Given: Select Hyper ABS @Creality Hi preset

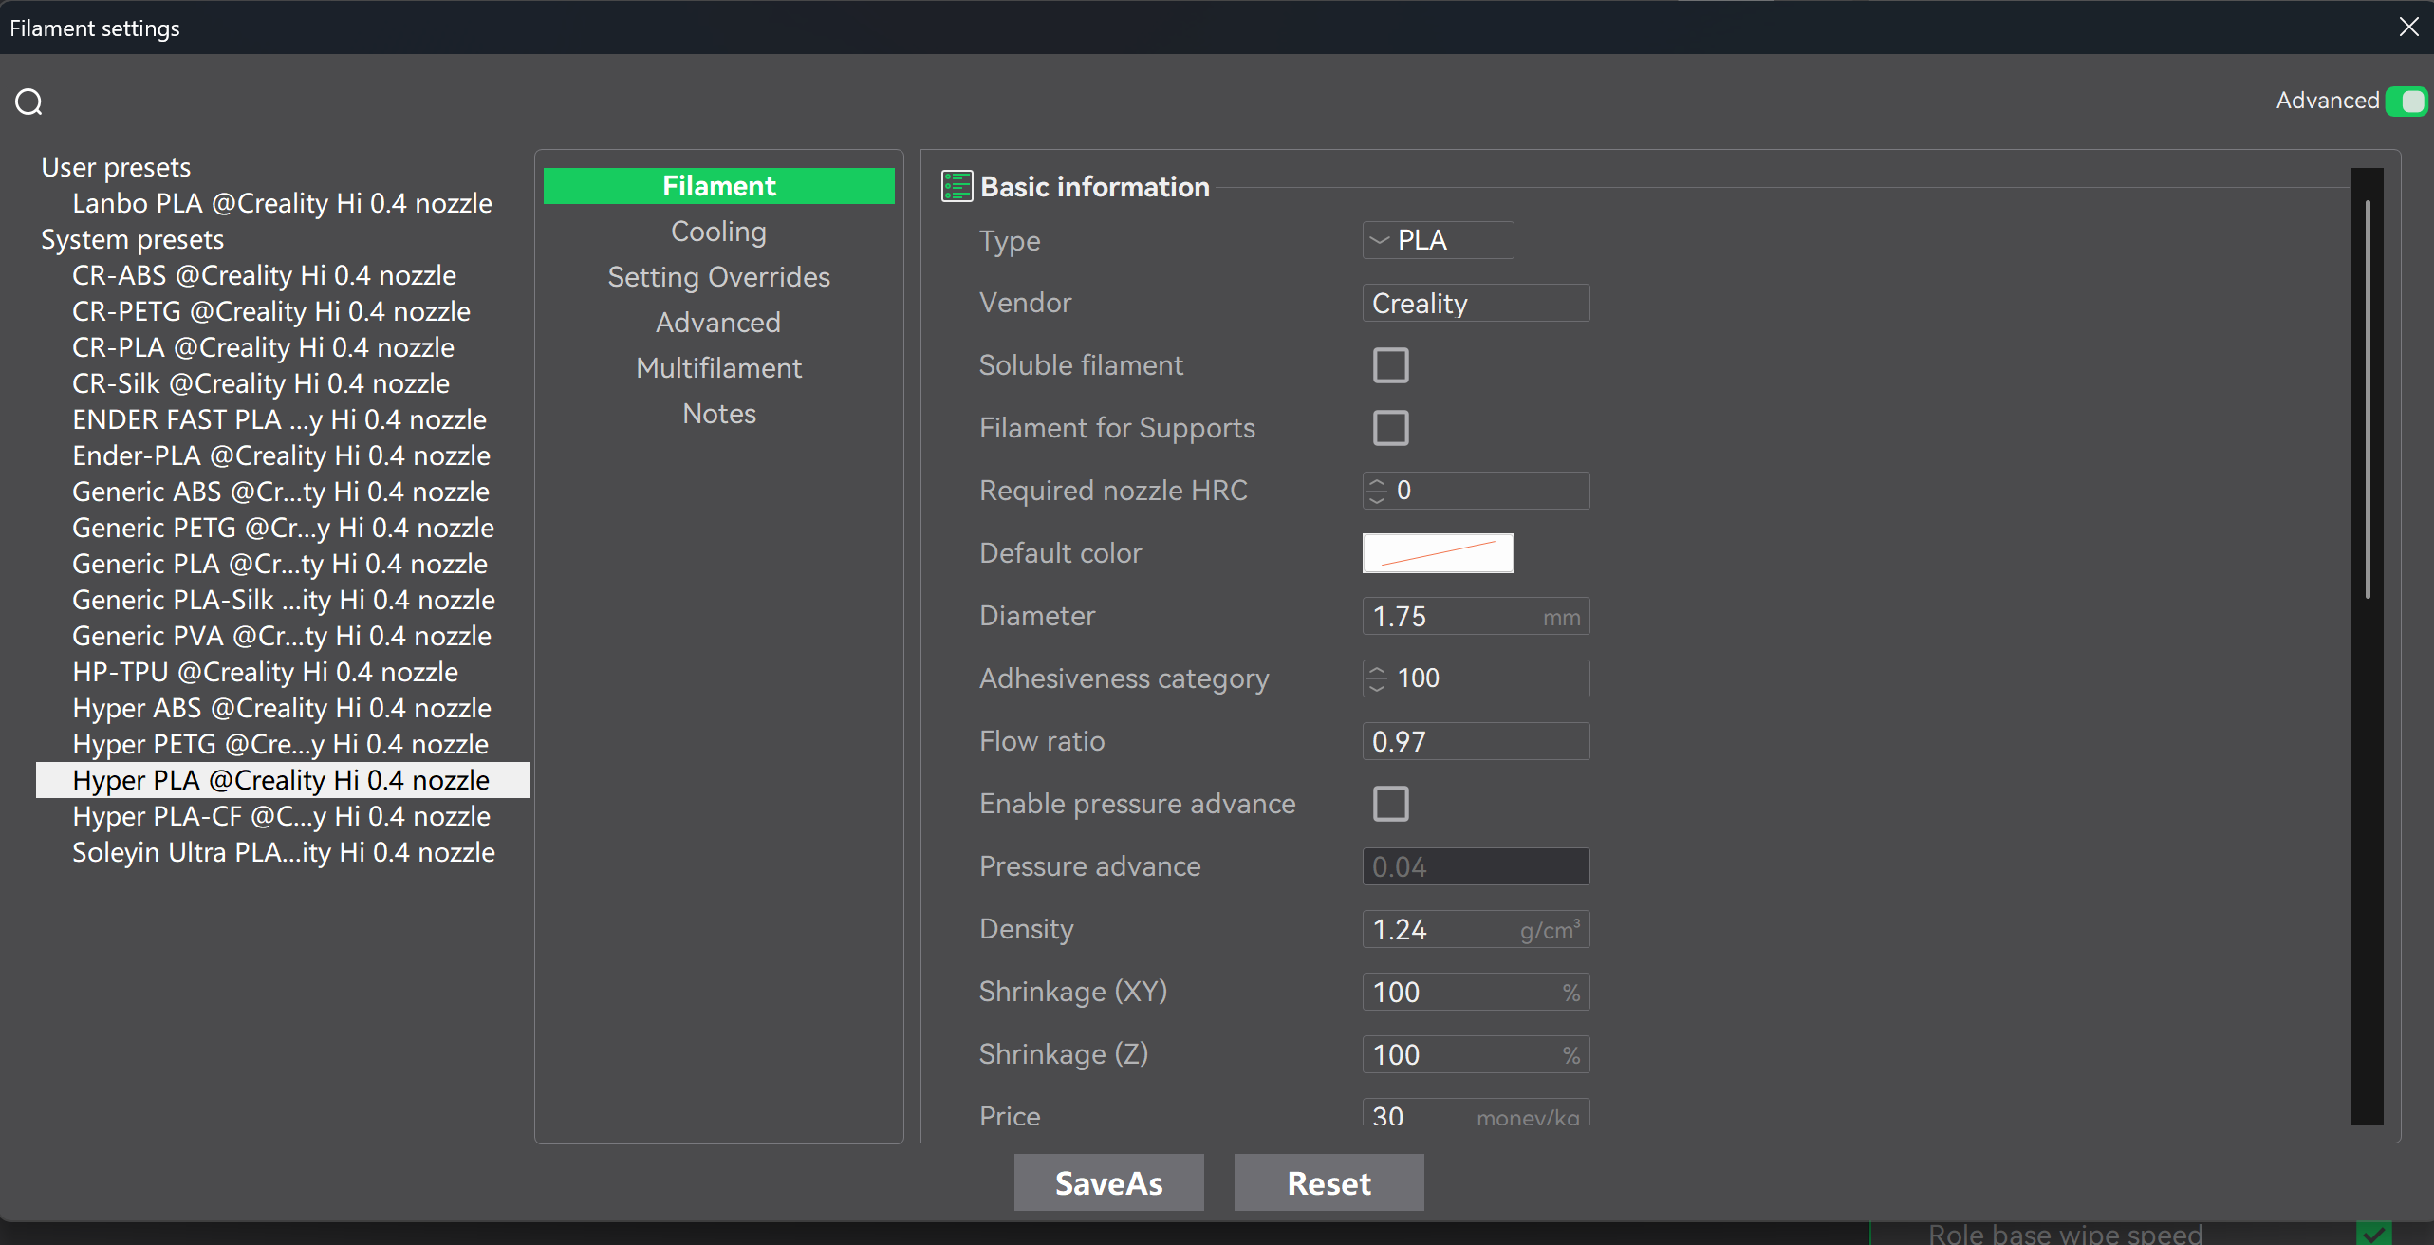Looking at the screenshot, I should point(282,708).
